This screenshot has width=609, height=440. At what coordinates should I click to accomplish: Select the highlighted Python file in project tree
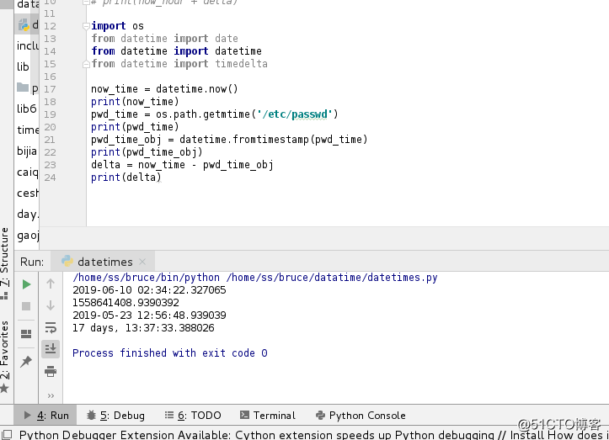pyautogui.click(x=28, y=25)
